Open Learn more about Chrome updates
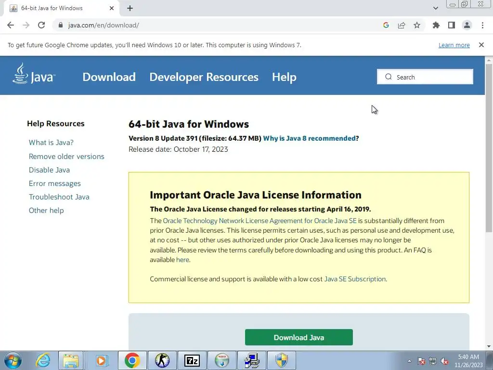 pyautogui.click(x=454, y=45)
